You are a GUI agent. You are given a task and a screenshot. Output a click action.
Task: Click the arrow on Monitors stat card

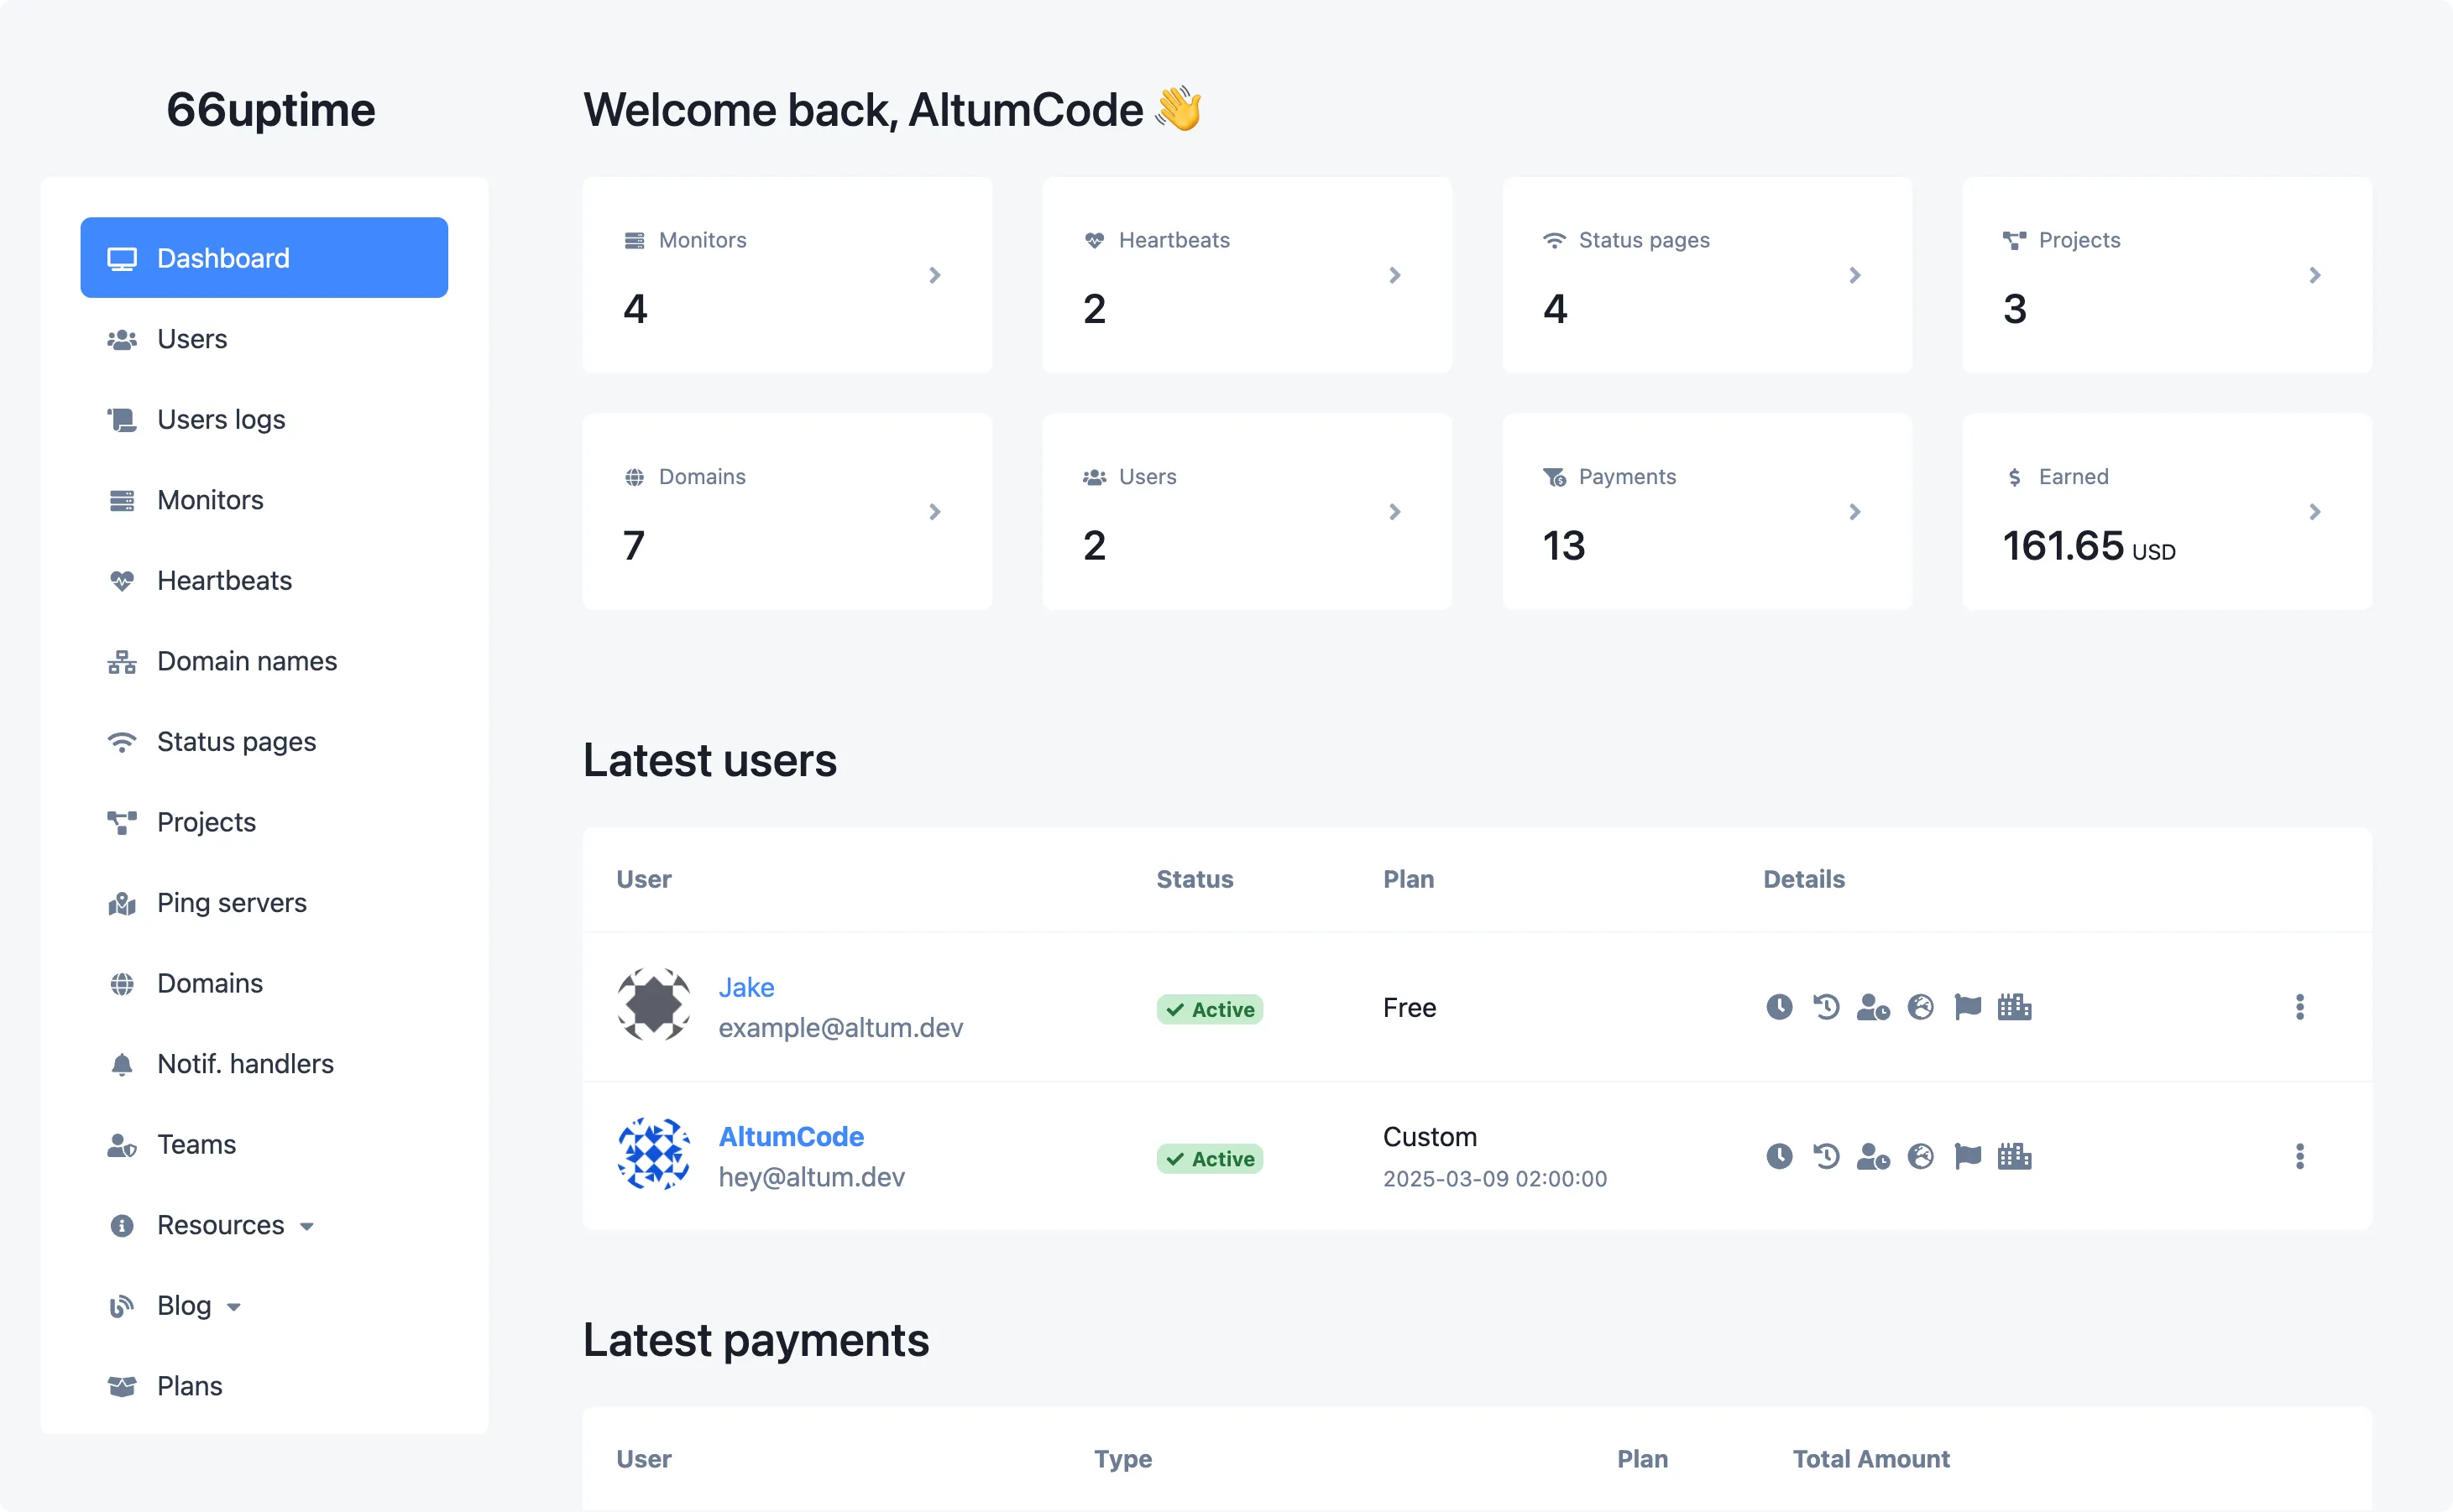tap(934, 274)
